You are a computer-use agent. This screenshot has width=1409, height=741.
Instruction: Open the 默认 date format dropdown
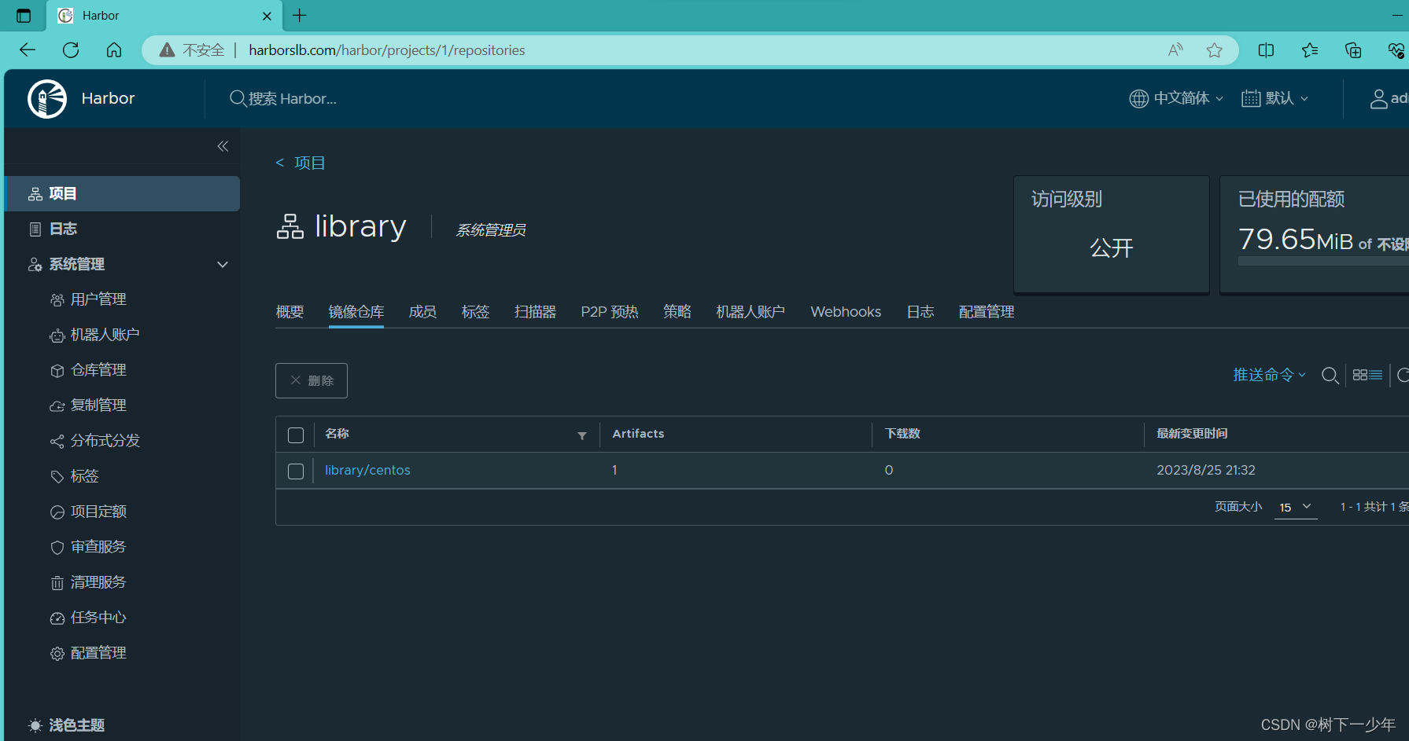point(1275,99)
